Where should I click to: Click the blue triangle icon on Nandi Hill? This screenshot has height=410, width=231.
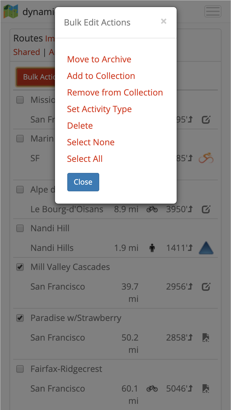(206, 248)
